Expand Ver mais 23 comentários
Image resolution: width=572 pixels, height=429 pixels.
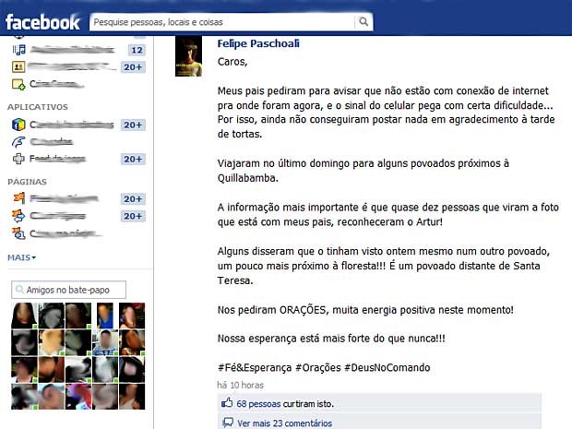click(x=284, y=423)
